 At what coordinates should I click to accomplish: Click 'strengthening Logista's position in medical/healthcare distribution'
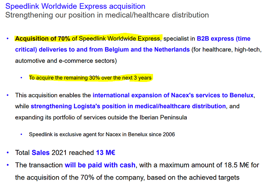click(128, 106)
